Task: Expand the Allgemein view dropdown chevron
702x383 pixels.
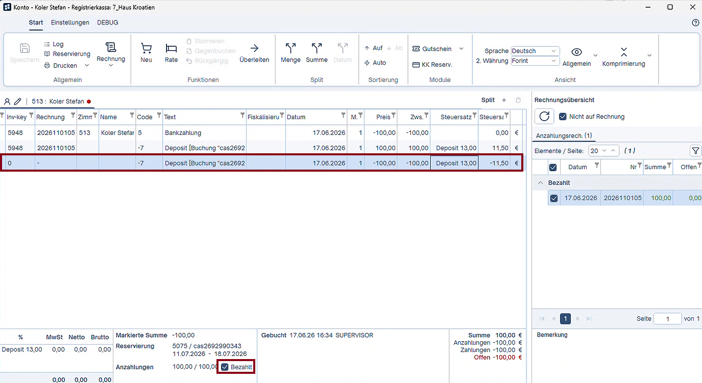Action: click(595, 55)
